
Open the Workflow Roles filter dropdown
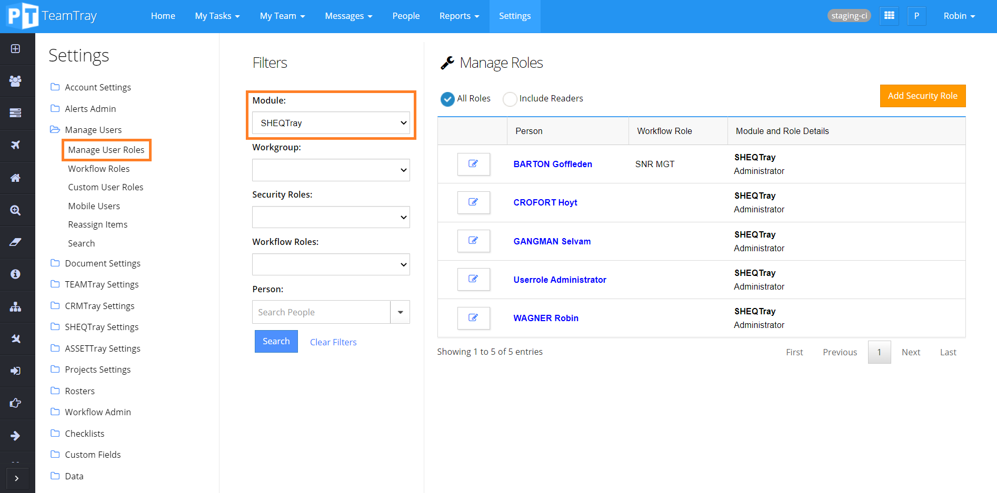331,264
